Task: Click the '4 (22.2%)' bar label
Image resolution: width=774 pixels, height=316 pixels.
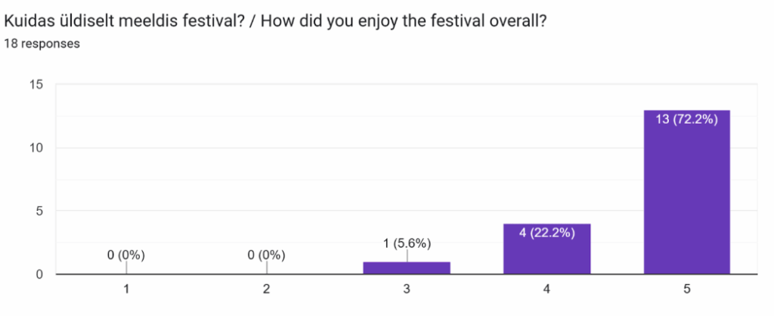Action: pyautogui.click(x=546, y=233)
